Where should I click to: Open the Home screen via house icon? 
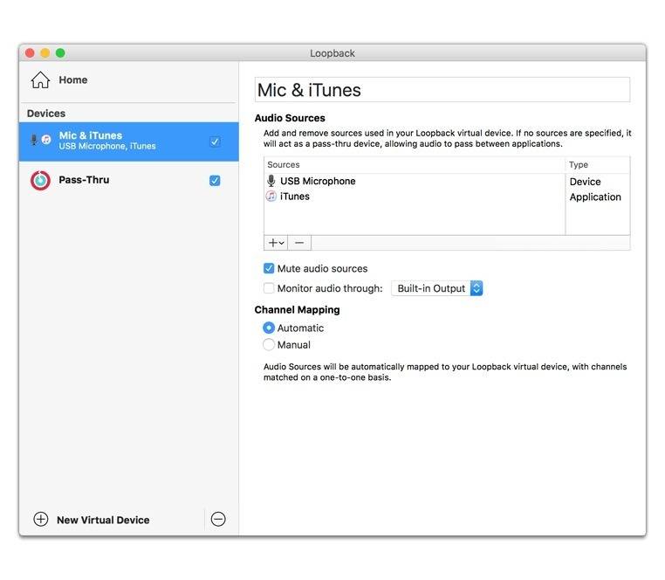point(40,79)
